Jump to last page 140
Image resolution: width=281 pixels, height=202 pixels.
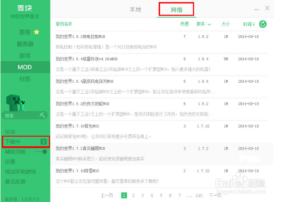click(199, 195)
